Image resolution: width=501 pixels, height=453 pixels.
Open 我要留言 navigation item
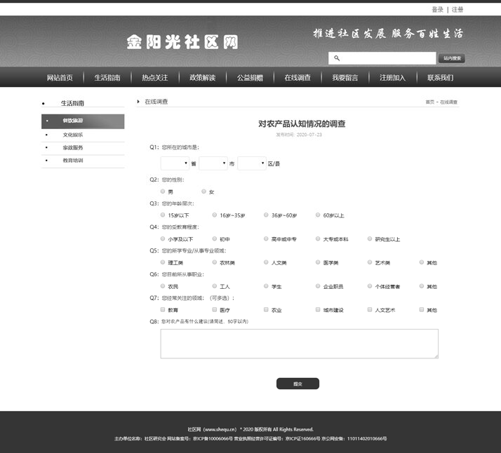tap(345, 78)
